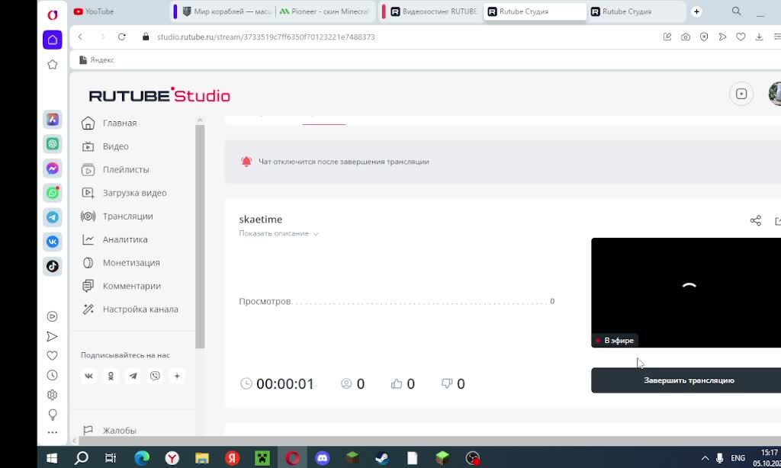The height and width of the screenshot is (468, 781).
Task: Open the Жалобы section
Action: tap(109, 431)
